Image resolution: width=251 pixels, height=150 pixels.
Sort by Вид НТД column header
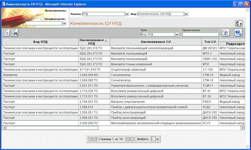click(40, 42)
